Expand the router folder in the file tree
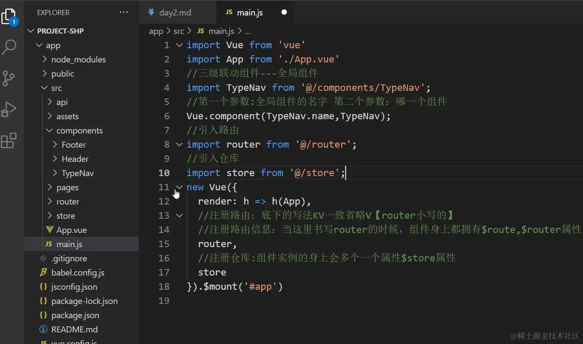Image resolution: width=583 pixels, height=344 pixels. click(68, 201)
